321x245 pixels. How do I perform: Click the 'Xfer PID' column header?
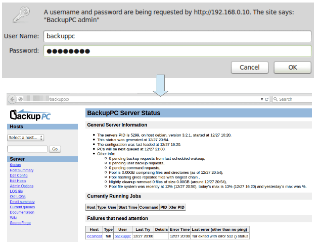point(176,207)
